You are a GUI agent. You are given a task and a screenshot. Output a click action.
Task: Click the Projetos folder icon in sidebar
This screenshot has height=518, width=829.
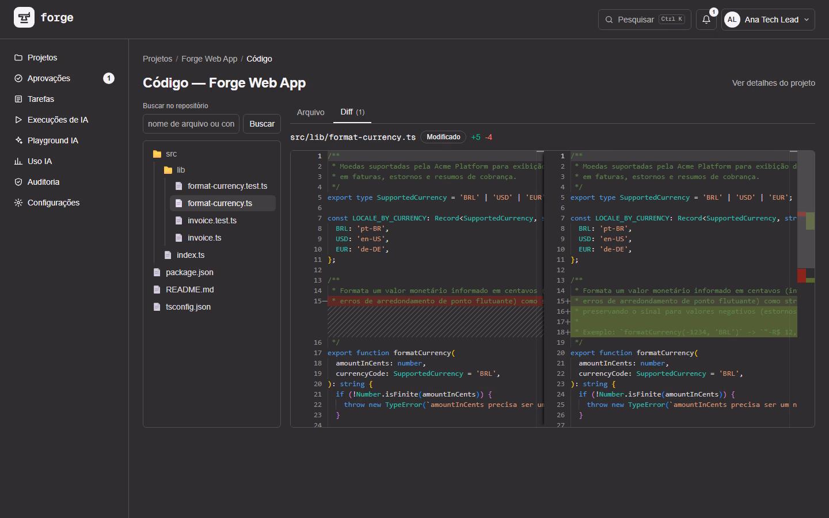pyautogui.click(x=18, y=58)
